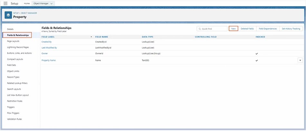The image size is (306, 131).
Task: Click the OwnerId field name cell
Action: tap(99, 53)
